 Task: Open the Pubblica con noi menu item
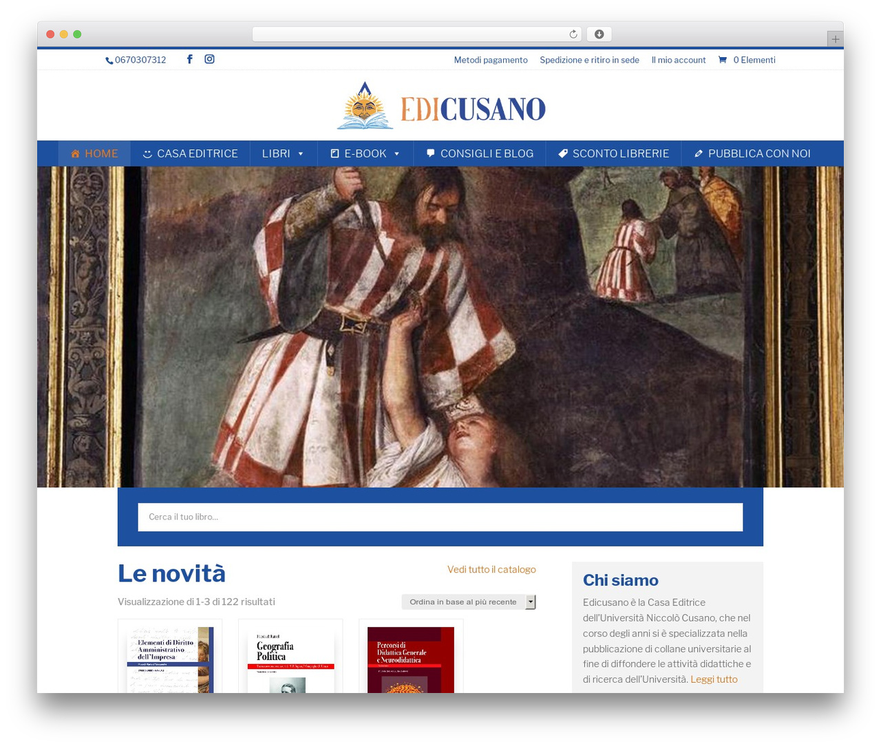coord(752,153)
